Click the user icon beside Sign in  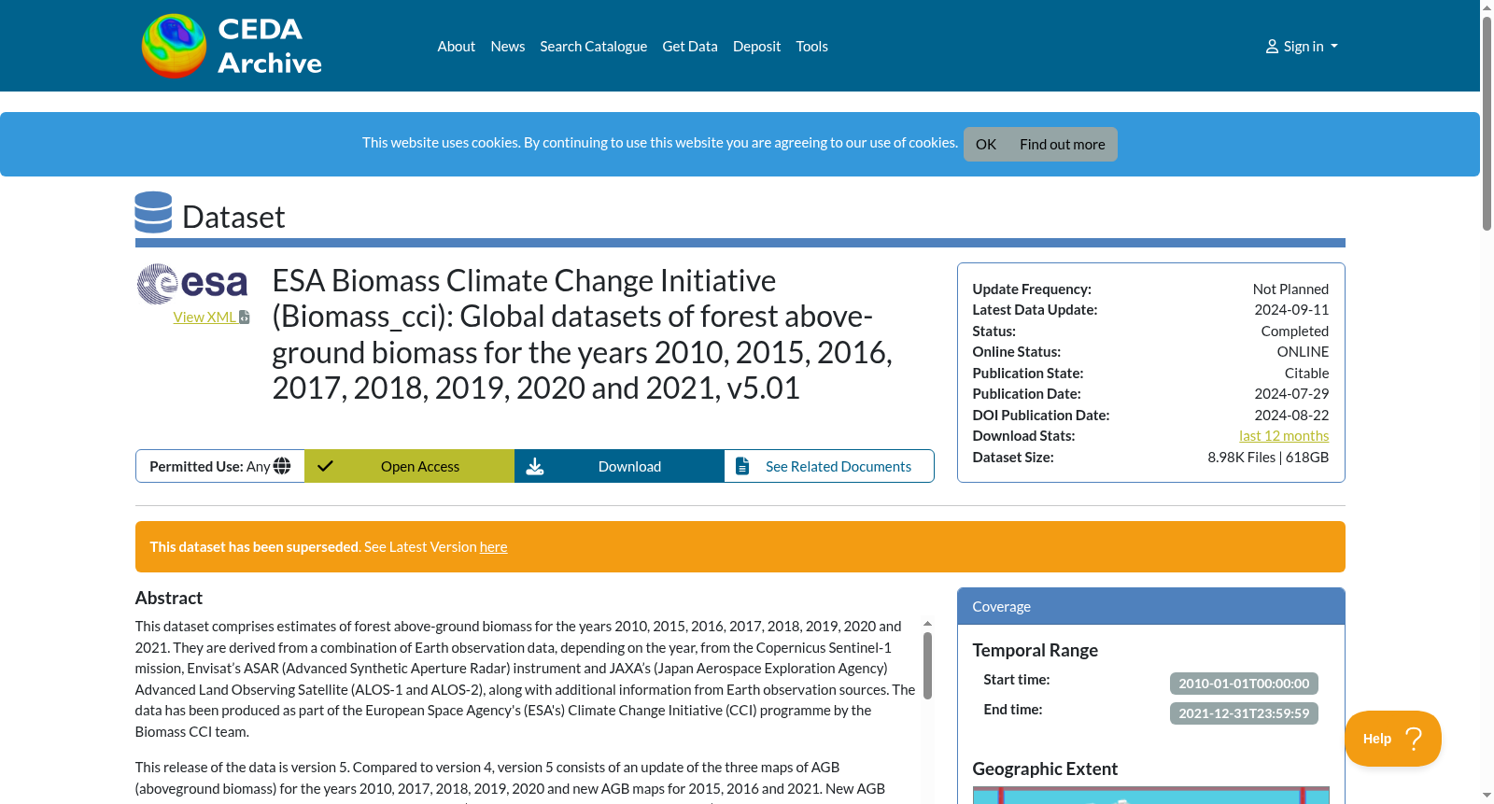(x=1272, y=47)
